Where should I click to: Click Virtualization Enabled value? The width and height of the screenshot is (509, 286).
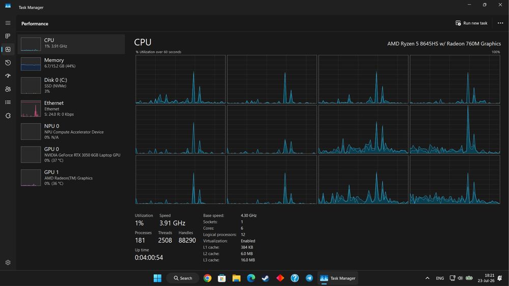(248, 241)
